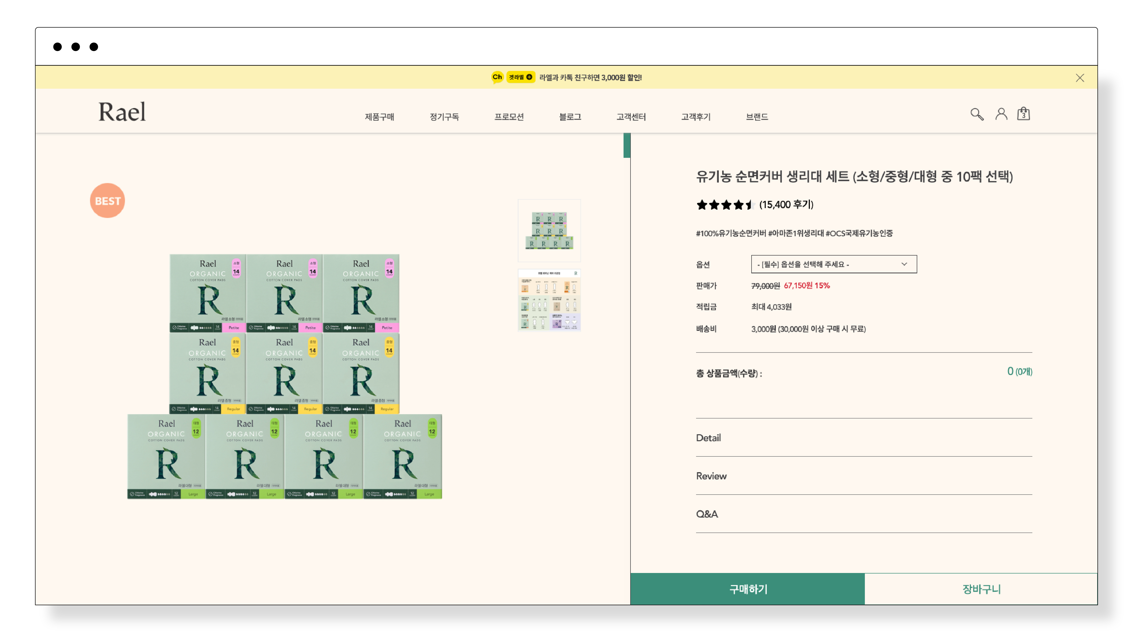Viewport: 1133px width, 639px height.
Task: Open the user account icon
Action: [x=1001, y=114]
